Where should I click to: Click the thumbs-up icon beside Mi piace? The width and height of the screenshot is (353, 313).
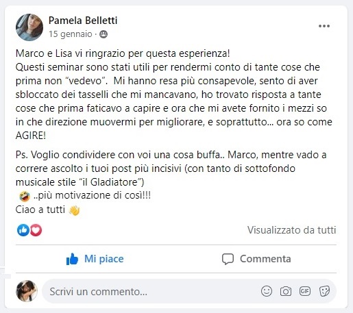point(72,259)
